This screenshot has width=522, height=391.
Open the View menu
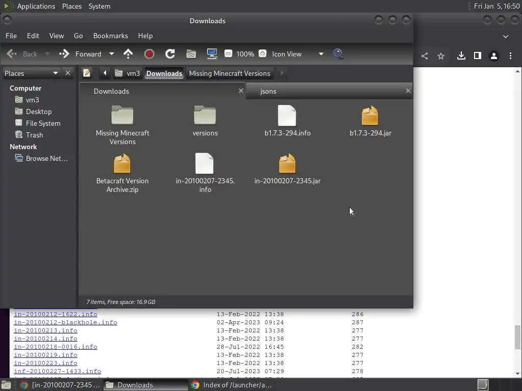tap(57, 36)
